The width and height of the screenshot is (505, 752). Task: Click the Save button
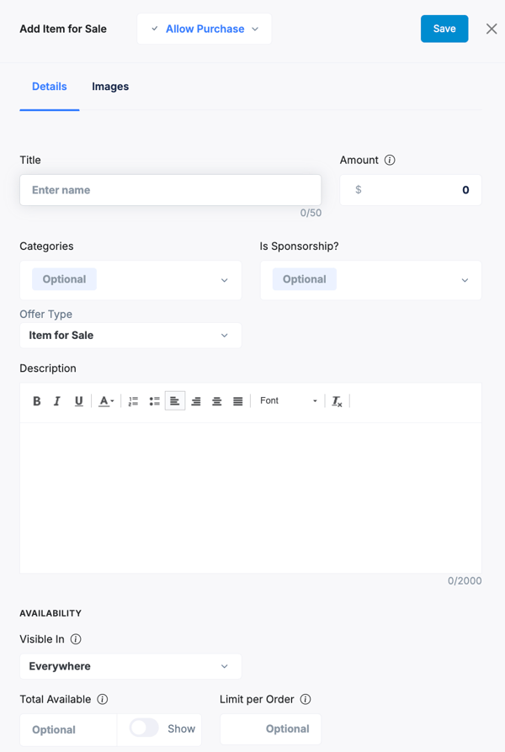click(444, 29)
